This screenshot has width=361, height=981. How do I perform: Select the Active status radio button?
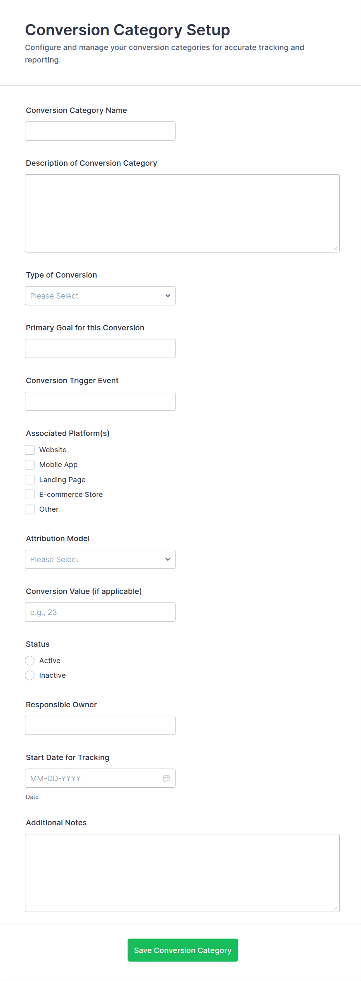[x=30, y=660]
